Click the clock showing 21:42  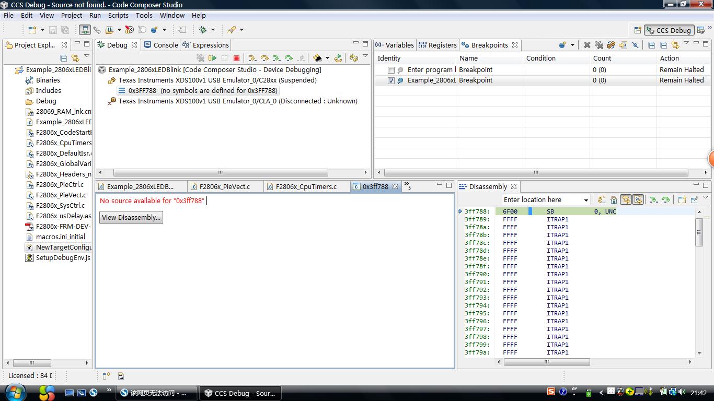pos(698,393)
